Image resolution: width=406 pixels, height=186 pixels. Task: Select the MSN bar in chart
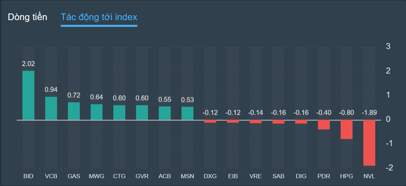pos(187,113)
